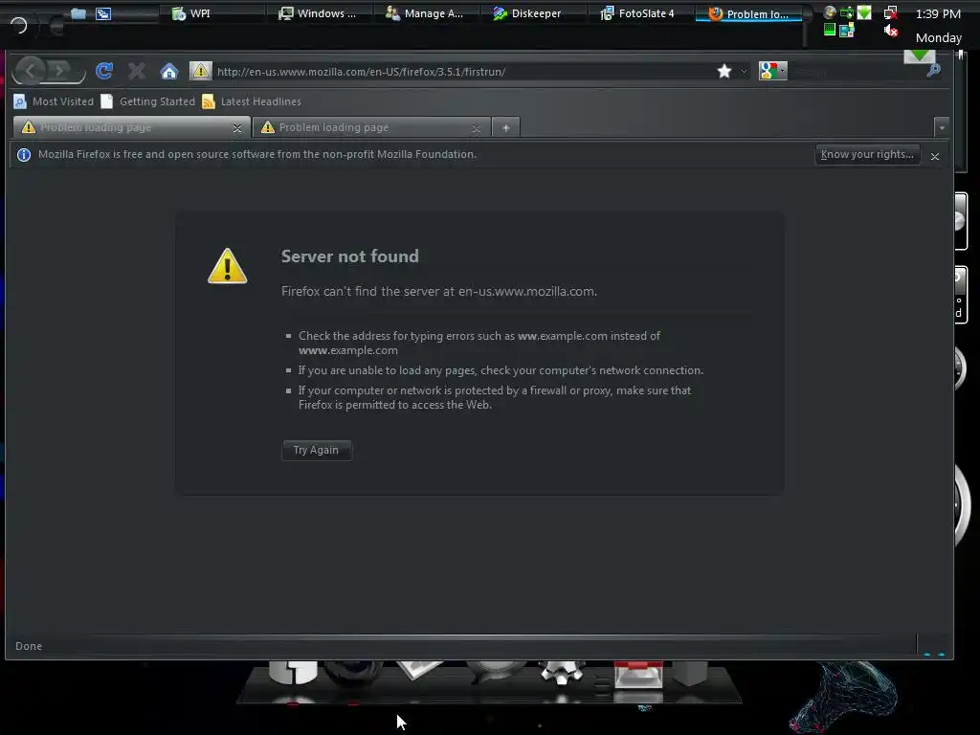Click the switch windows quick launch icon
980x735 pixels.
[103, 13]
